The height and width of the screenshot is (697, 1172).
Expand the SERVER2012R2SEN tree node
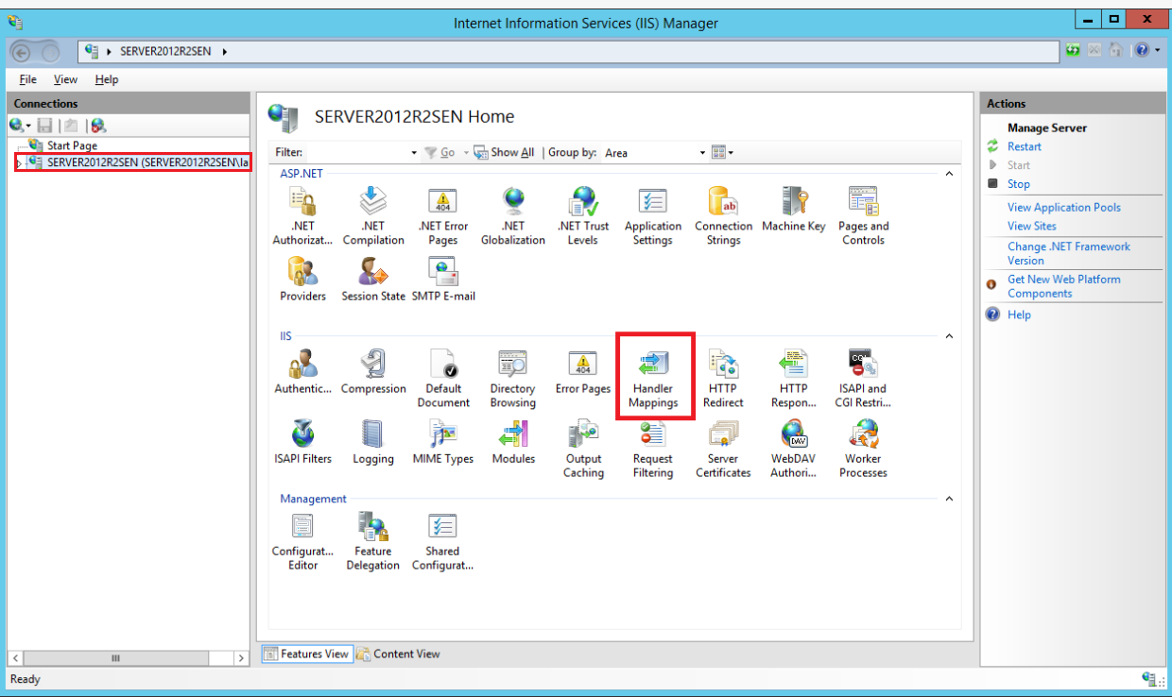[x=19, y=163]
